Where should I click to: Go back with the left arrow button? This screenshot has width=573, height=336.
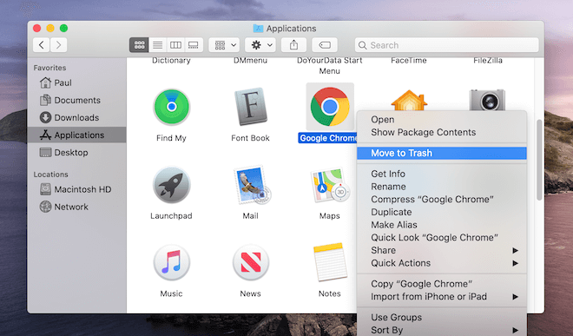coord(42,45)
